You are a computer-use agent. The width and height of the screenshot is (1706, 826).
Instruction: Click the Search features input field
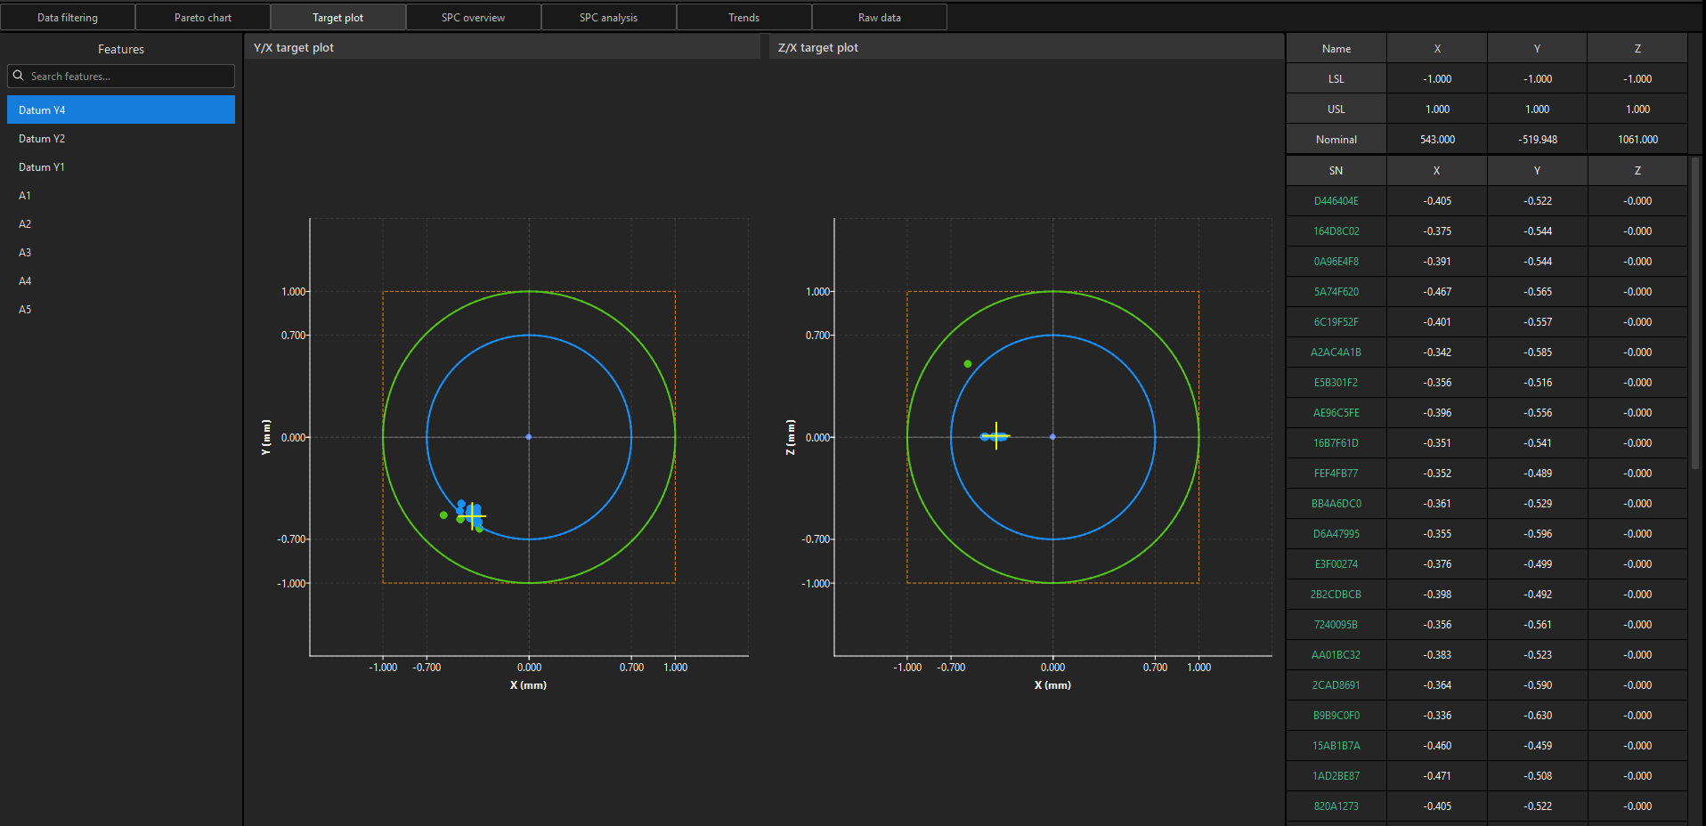click(x=121, y=76)
